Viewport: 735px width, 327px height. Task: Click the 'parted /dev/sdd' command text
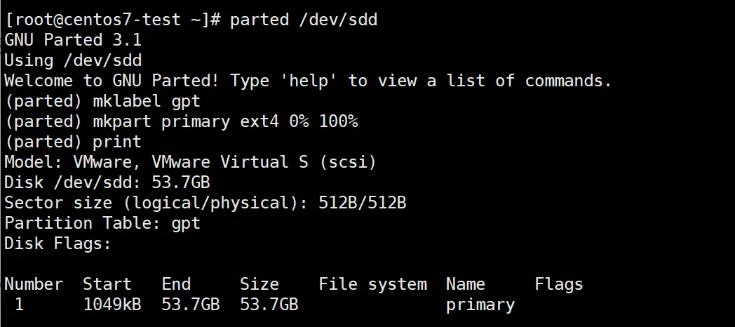click(304, 20)
